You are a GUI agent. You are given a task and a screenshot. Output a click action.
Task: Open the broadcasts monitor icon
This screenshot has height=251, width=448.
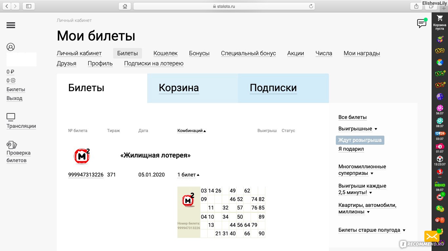(11, 117)
